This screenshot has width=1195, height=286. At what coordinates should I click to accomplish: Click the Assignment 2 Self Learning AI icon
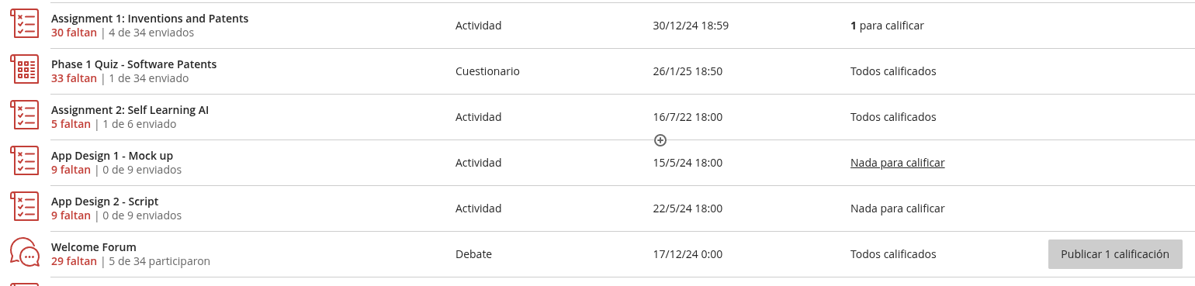pos(25,115)
